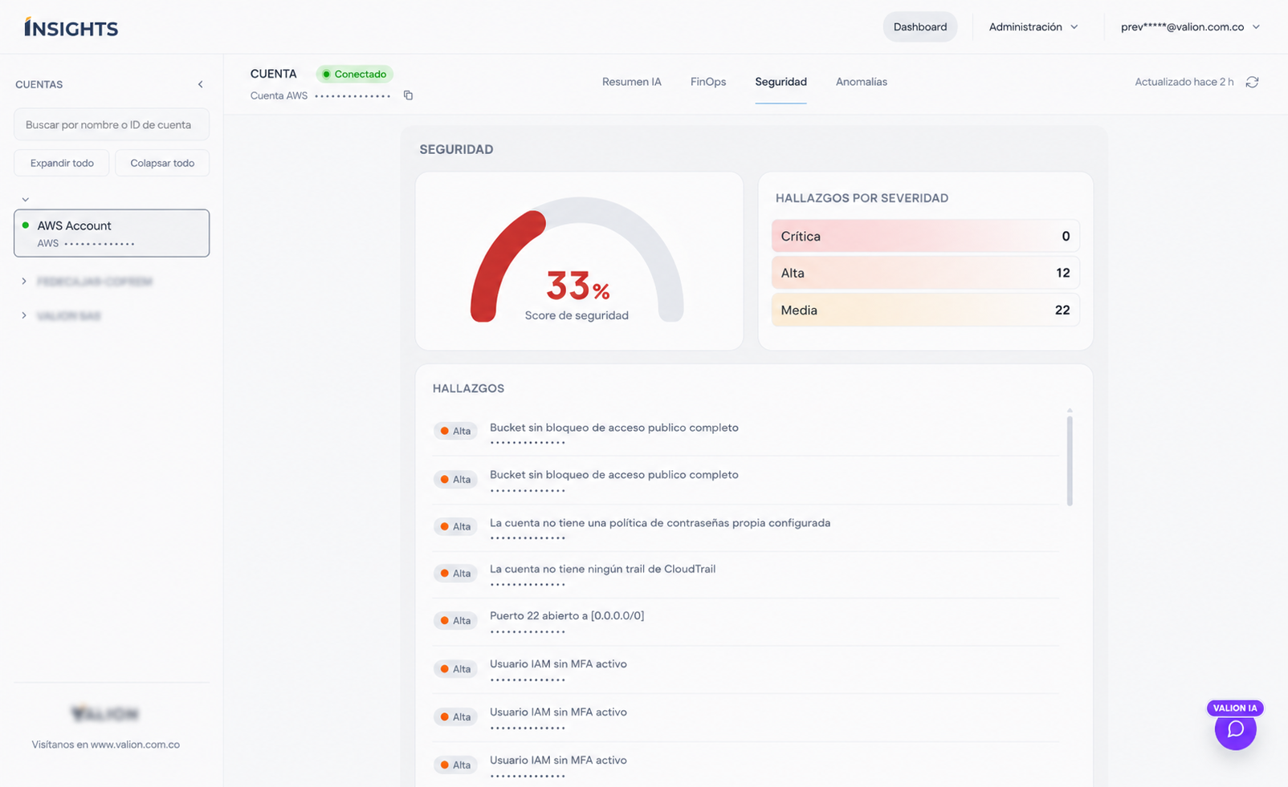
Task: Click the 33% security score value
Action: (577, 286)
